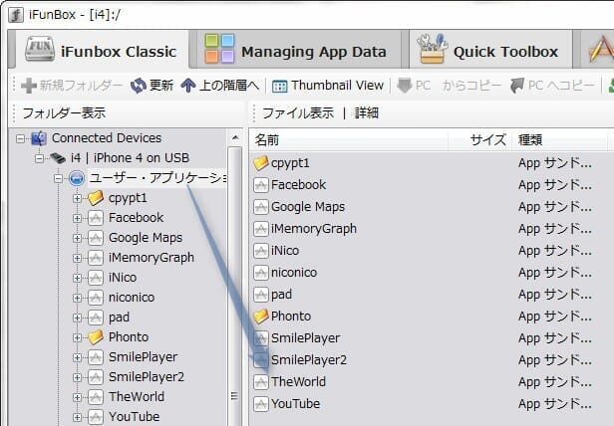Screen dimensions: 614x426
Task: Select the Google Maps app icon in file list
Action: 261,207
